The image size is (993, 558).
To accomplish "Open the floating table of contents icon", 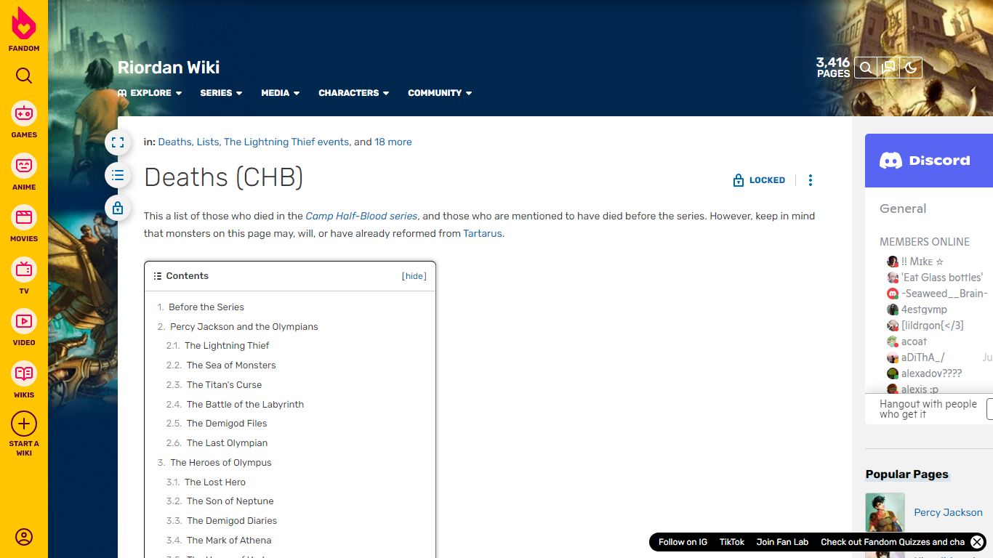I will point(118,175).
